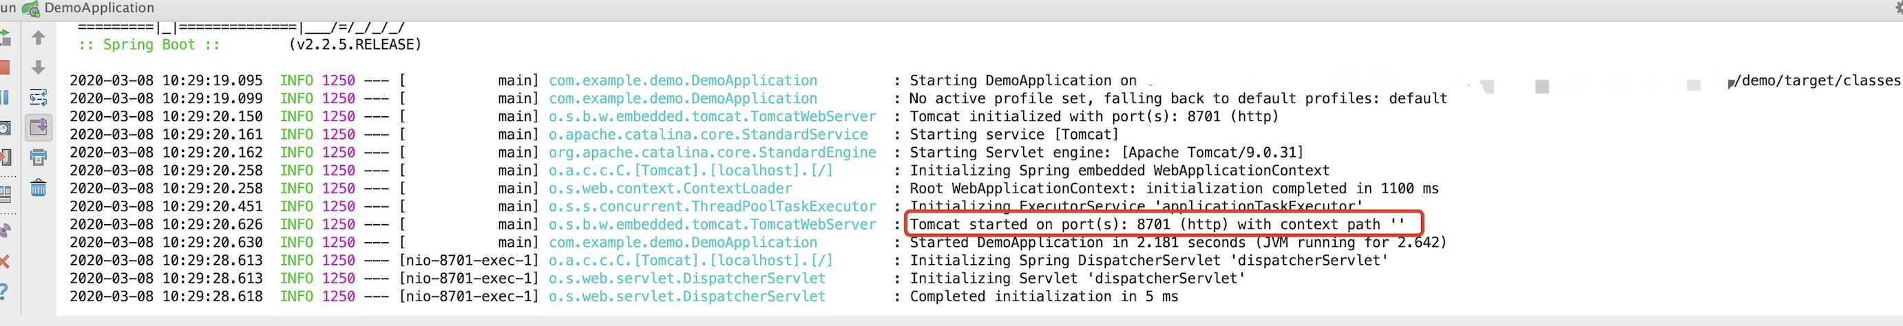Close the run tab with red X
The image size is (1903, 326).
point(3,261)
